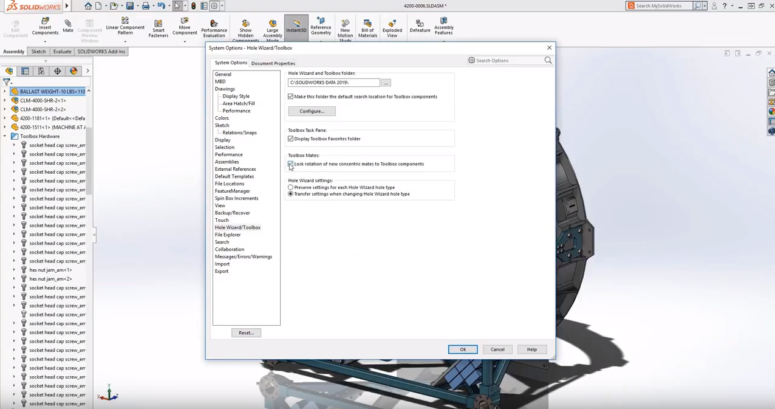775x409 pixels.
Task: Expand the 4200-1181<1> component
Action: (x=5, y=119)
